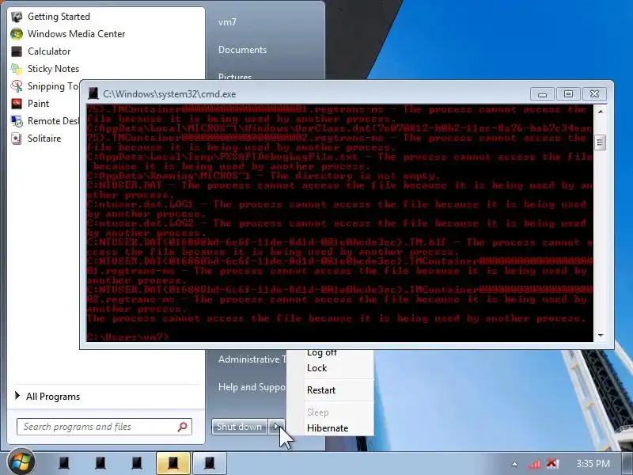The image size is (633, 475).
Task: Open Sticky Notes
Action: coord(53,69)
